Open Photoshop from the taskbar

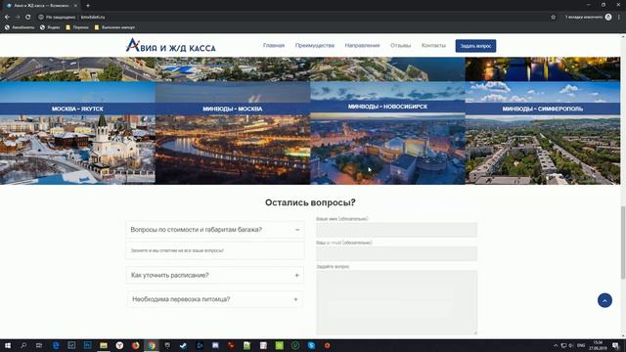tap(87, 345)
